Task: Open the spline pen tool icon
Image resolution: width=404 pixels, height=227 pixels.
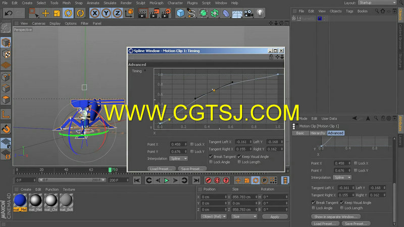Action: tap(192, 13)
